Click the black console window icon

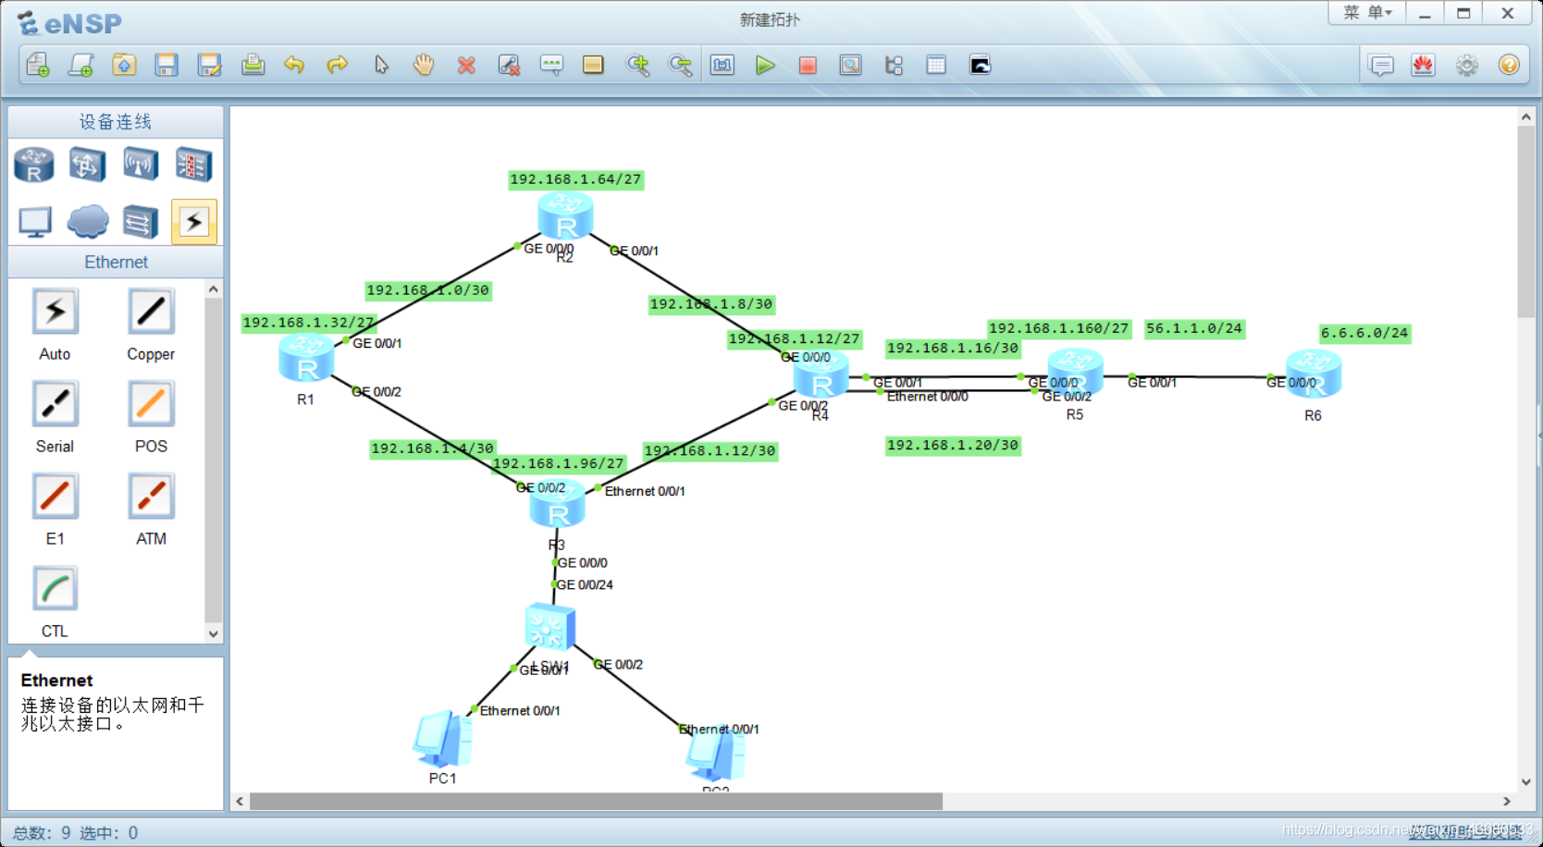tap(980, 65)
